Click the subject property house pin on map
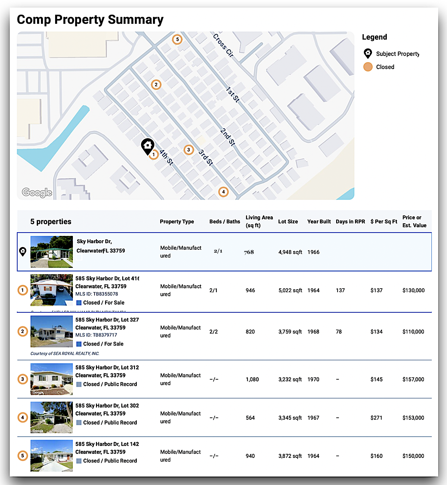 click(148, 146)
